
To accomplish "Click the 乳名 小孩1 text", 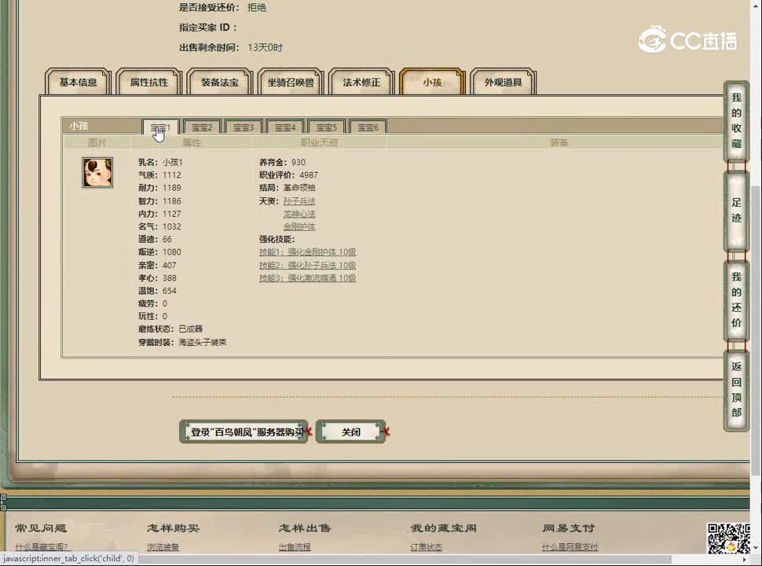I will pyautogui.click(x=160, y=163).
